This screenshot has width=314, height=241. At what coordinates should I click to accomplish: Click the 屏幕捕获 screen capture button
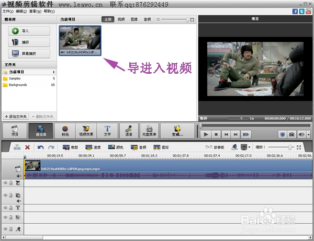(x=29, y=53)
